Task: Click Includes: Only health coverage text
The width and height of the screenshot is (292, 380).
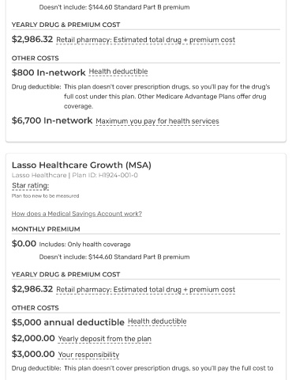Action: pyautogui.click(x=84, y=245)
